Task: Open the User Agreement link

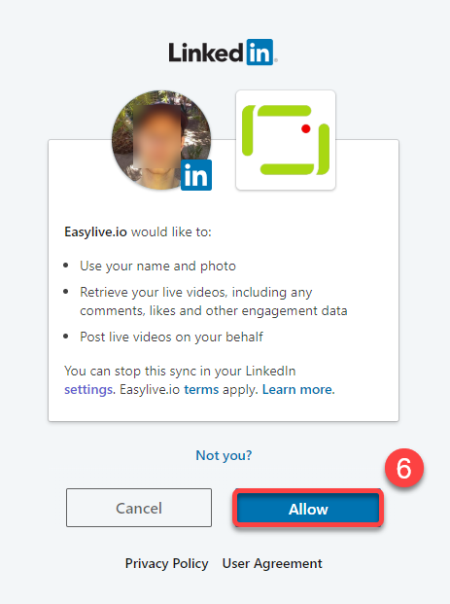Action: (x=272, y=563)
